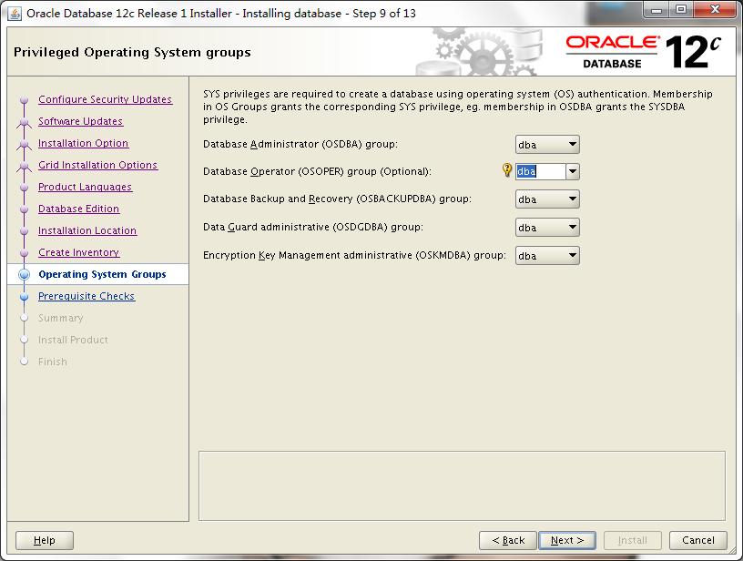Open the OSBACKUPDBA group dropdown
Screen dimensions: 743x561
[x=547, y=199]
